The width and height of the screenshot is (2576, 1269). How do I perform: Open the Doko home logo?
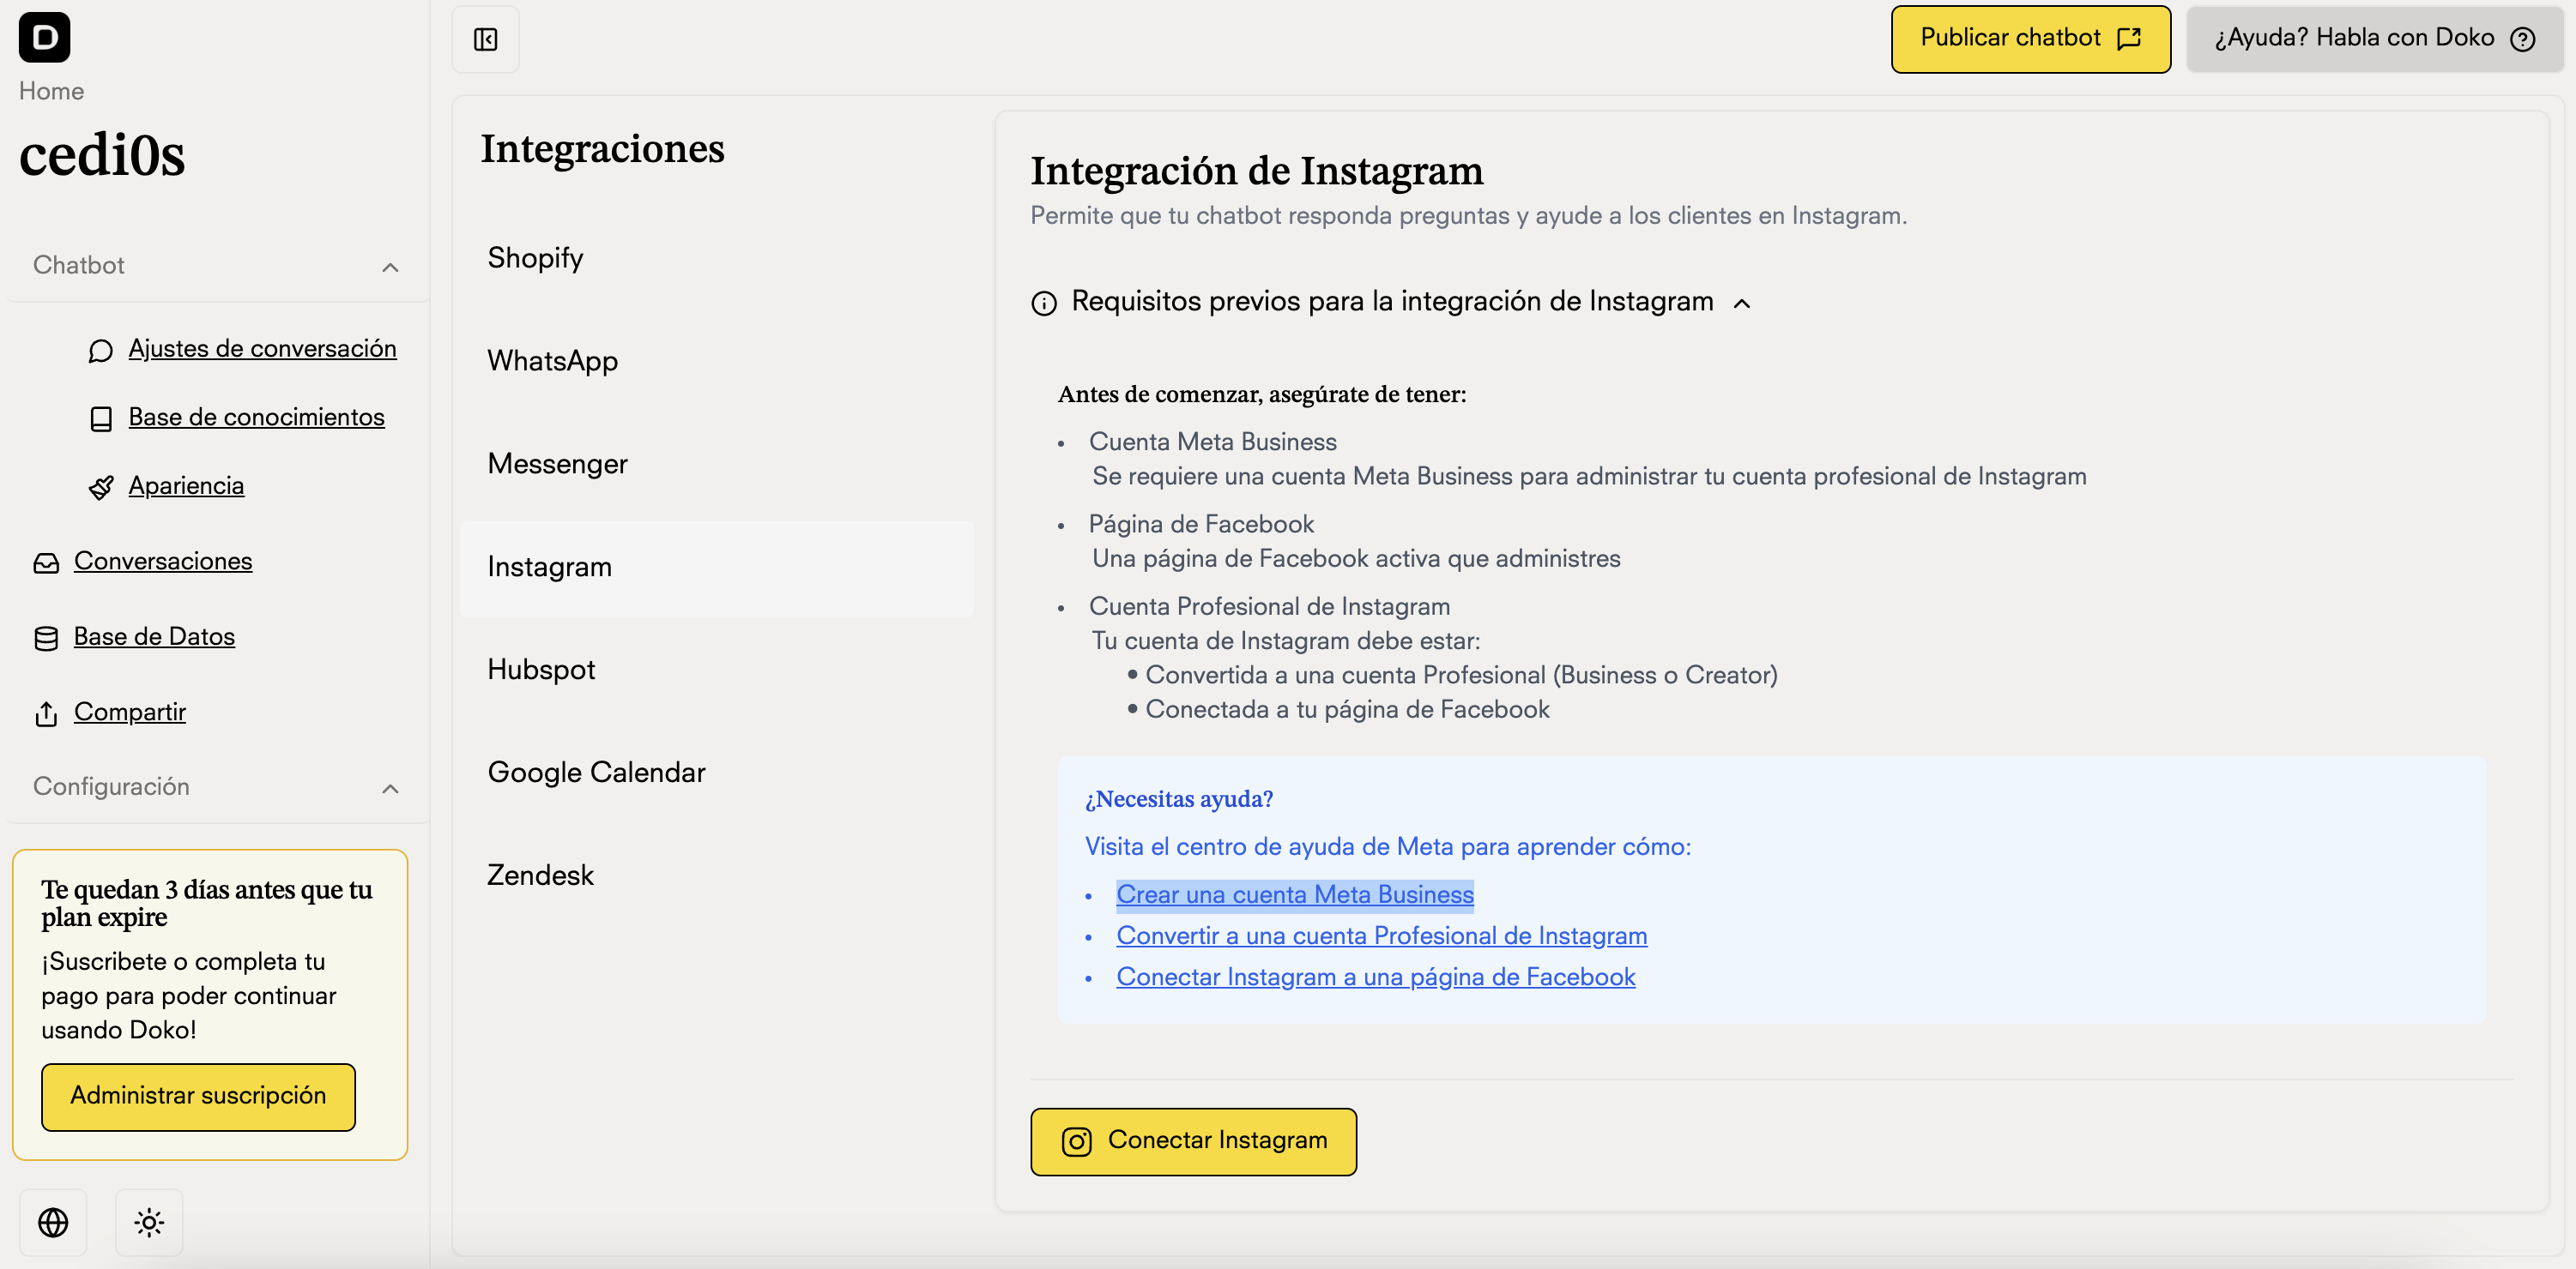44,38
